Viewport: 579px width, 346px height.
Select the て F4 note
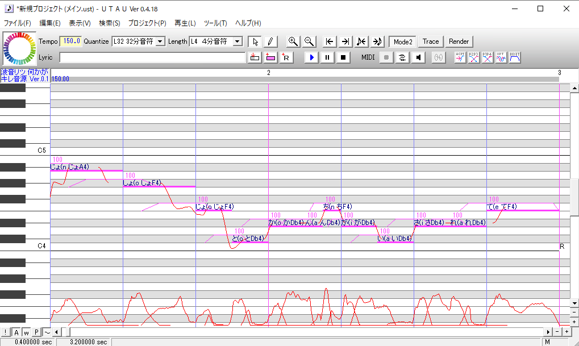pos(523,207)
